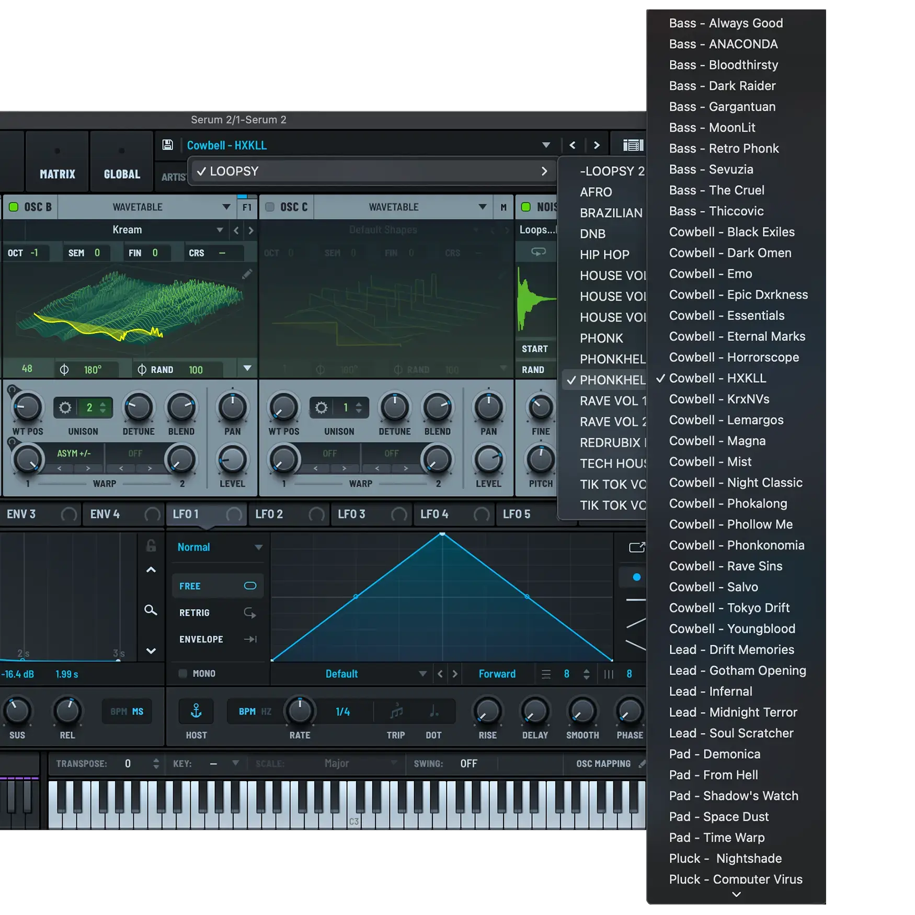Select preset Cowbell - Tokyo Drift
The height and width of the screenshot is (915, 915).
coord(729,608)
